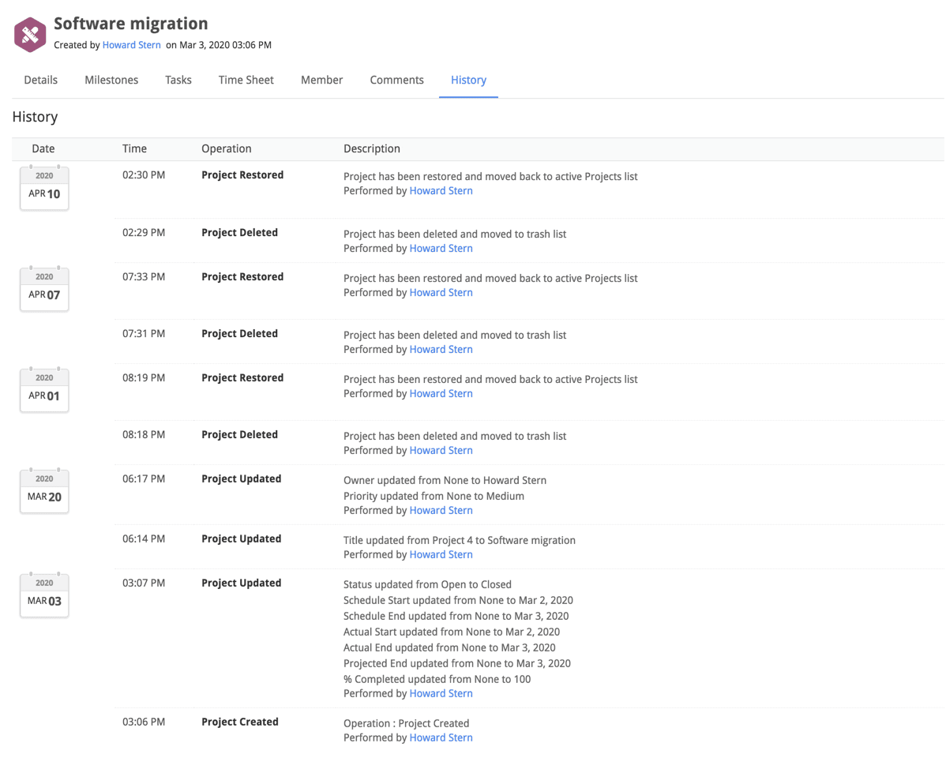Open Howard Stern link in Created by line

[x=132, y=45]
